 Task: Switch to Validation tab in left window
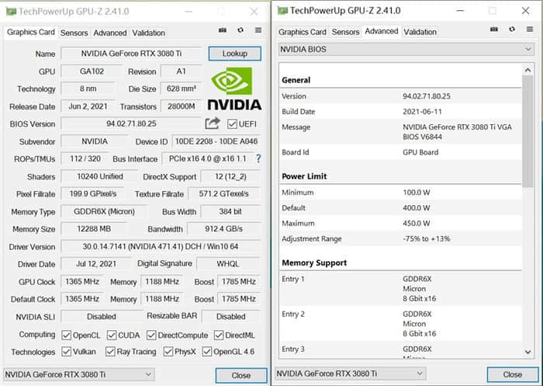coord(149,33)
